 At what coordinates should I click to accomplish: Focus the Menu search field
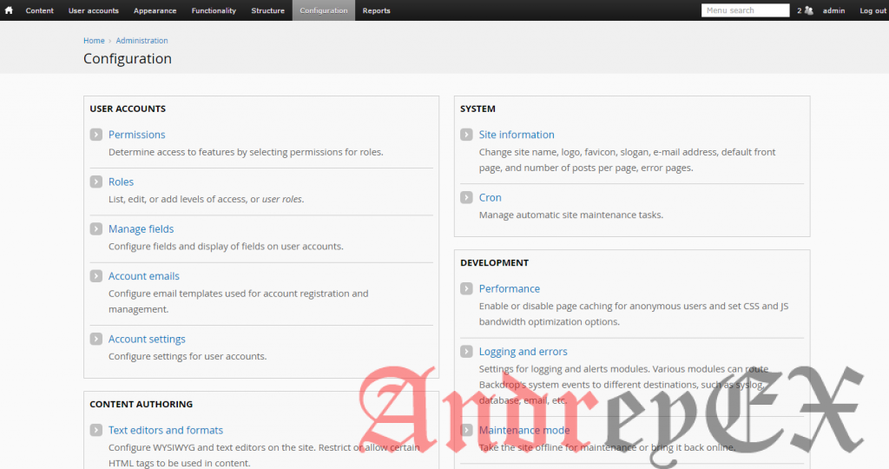click(x=745, y=10)
